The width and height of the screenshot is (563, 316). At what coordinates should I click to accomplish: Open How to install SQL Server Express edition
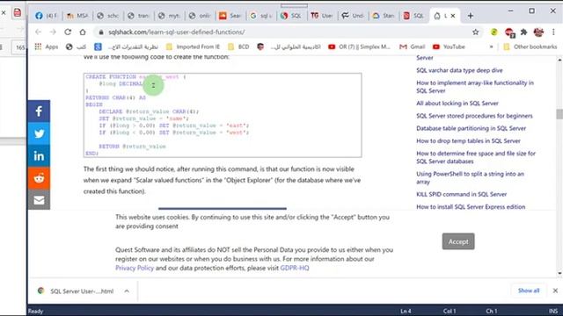471,207
